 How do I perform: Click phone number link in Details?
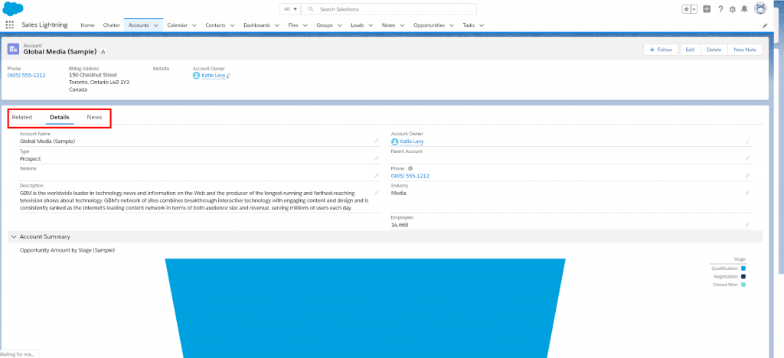pos(410,176)
